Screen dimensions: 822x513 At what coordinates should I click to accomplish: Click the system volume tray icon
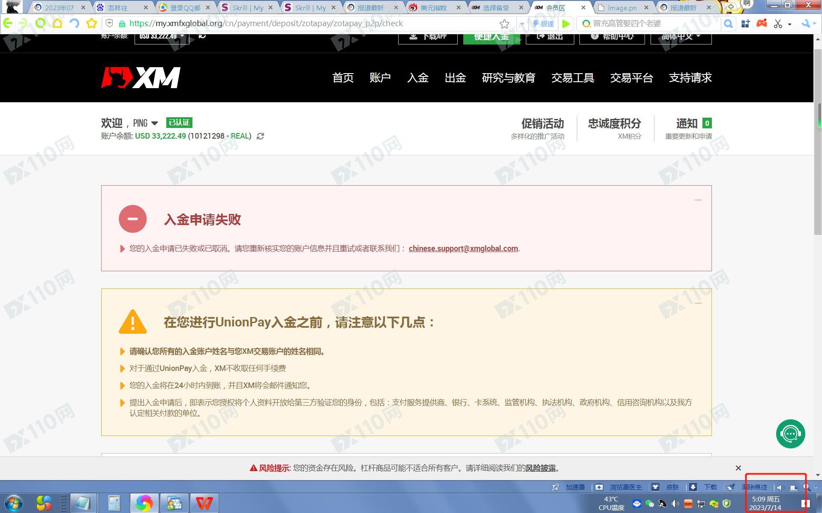[675, 504]
